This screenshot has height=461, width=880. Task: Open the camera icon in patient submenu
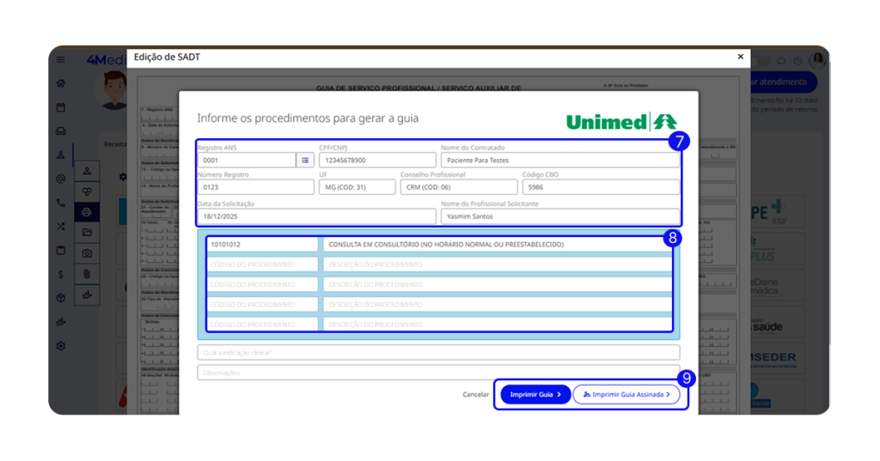[87, 253]
